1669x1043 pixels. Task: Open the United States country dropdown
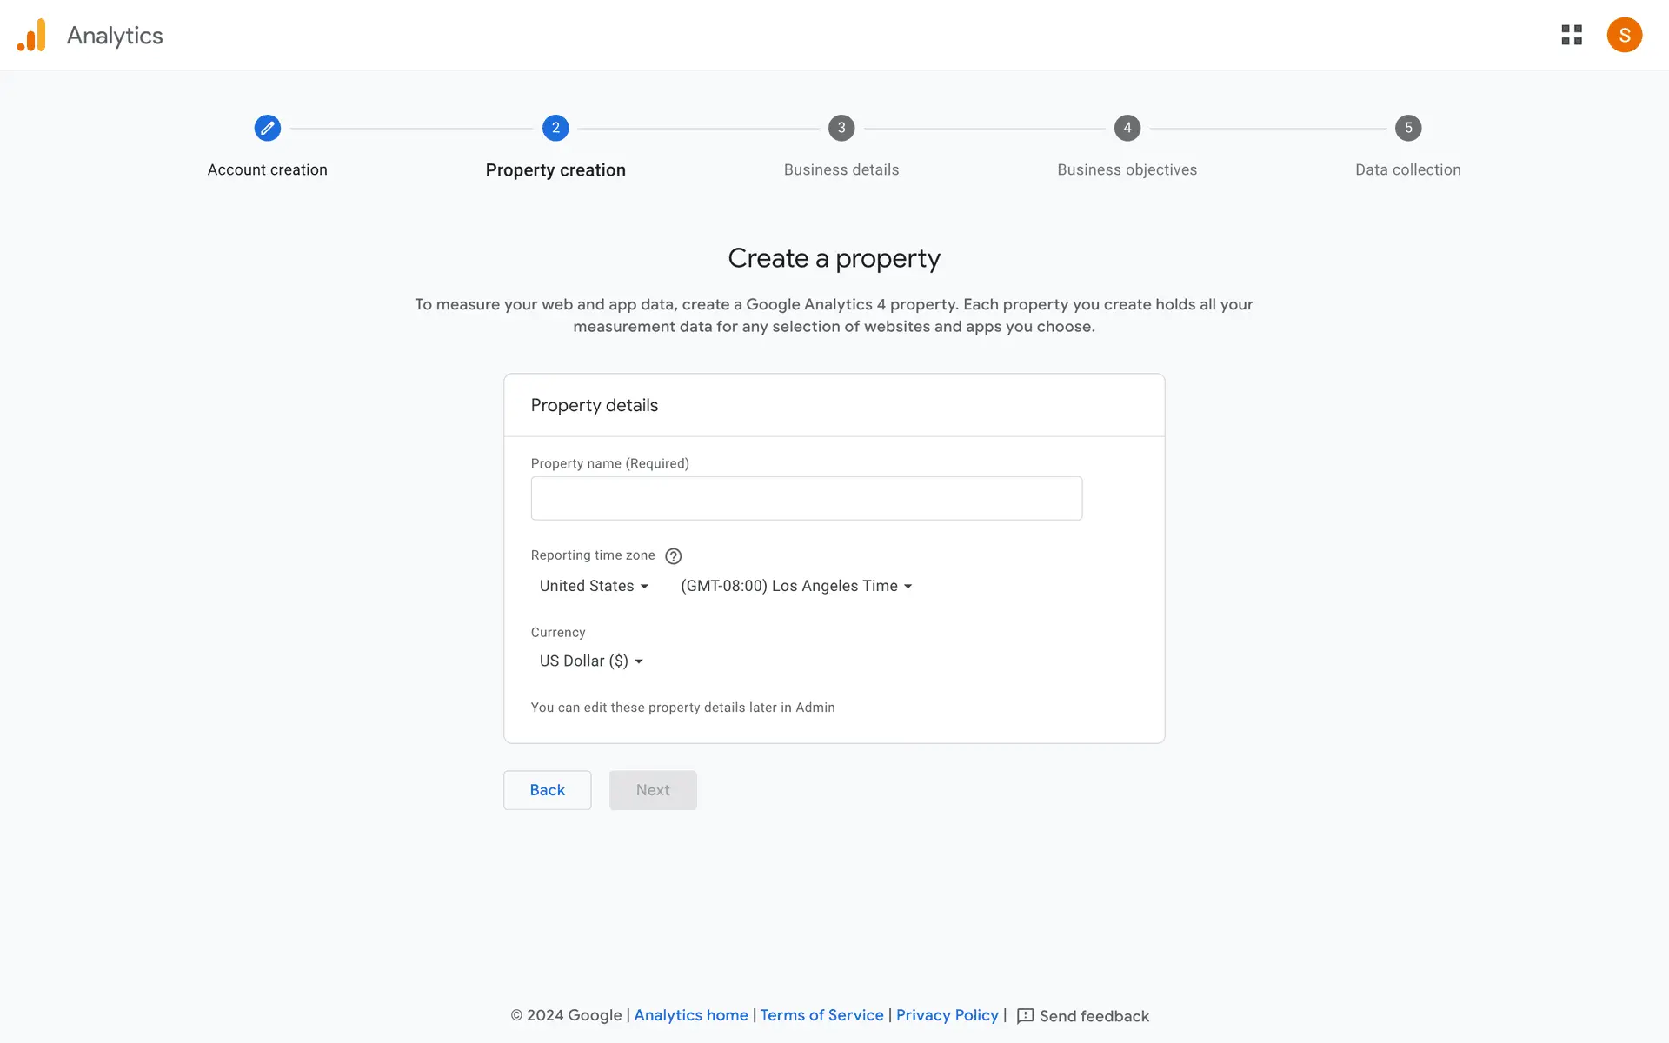[x=594, y=586]
